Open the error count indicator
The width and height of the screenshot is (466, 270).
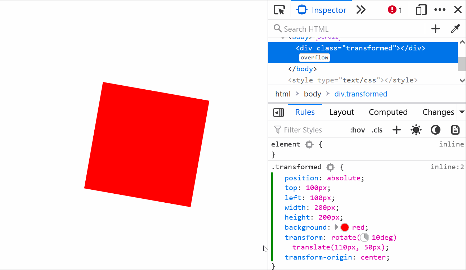point(395,10)
